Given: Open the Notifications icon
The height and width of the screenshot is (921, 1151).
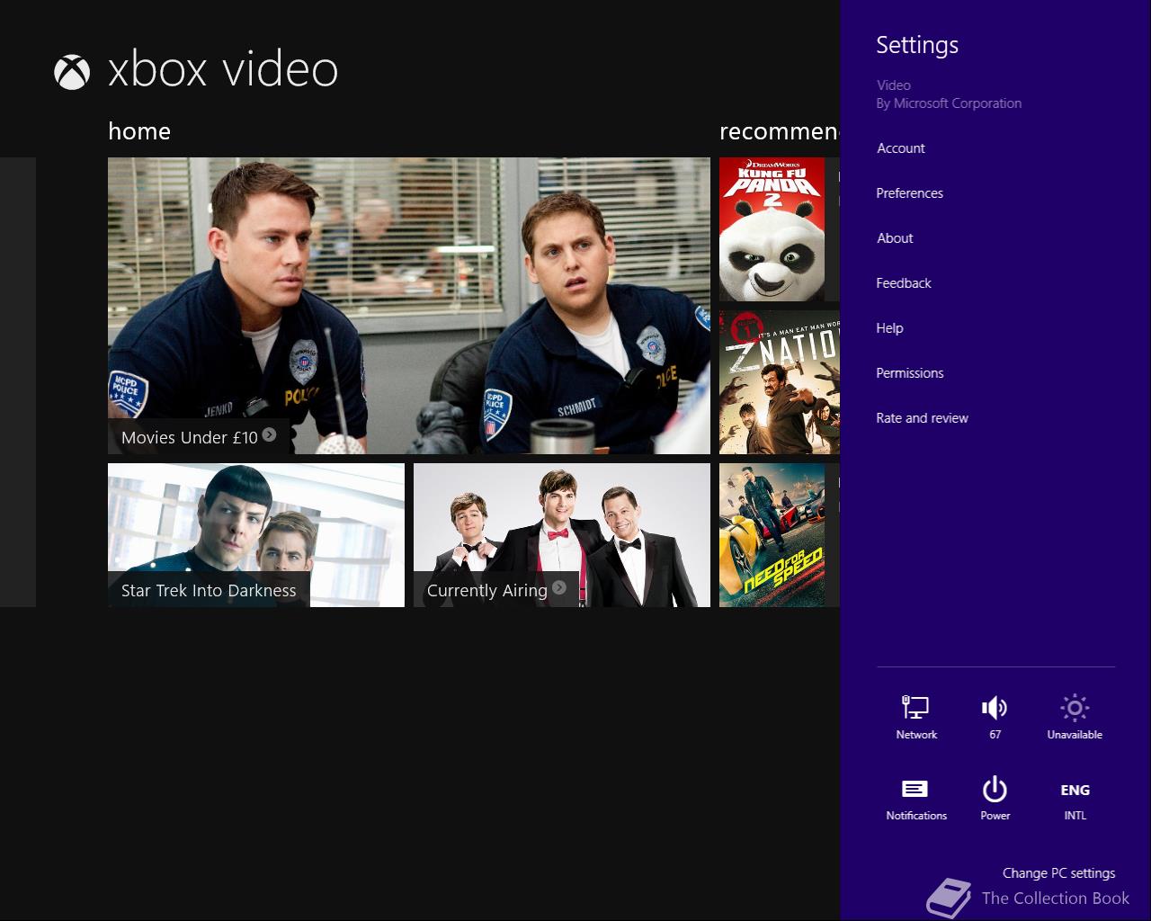Looking at the screenshot, I should [x=916, y=799].
